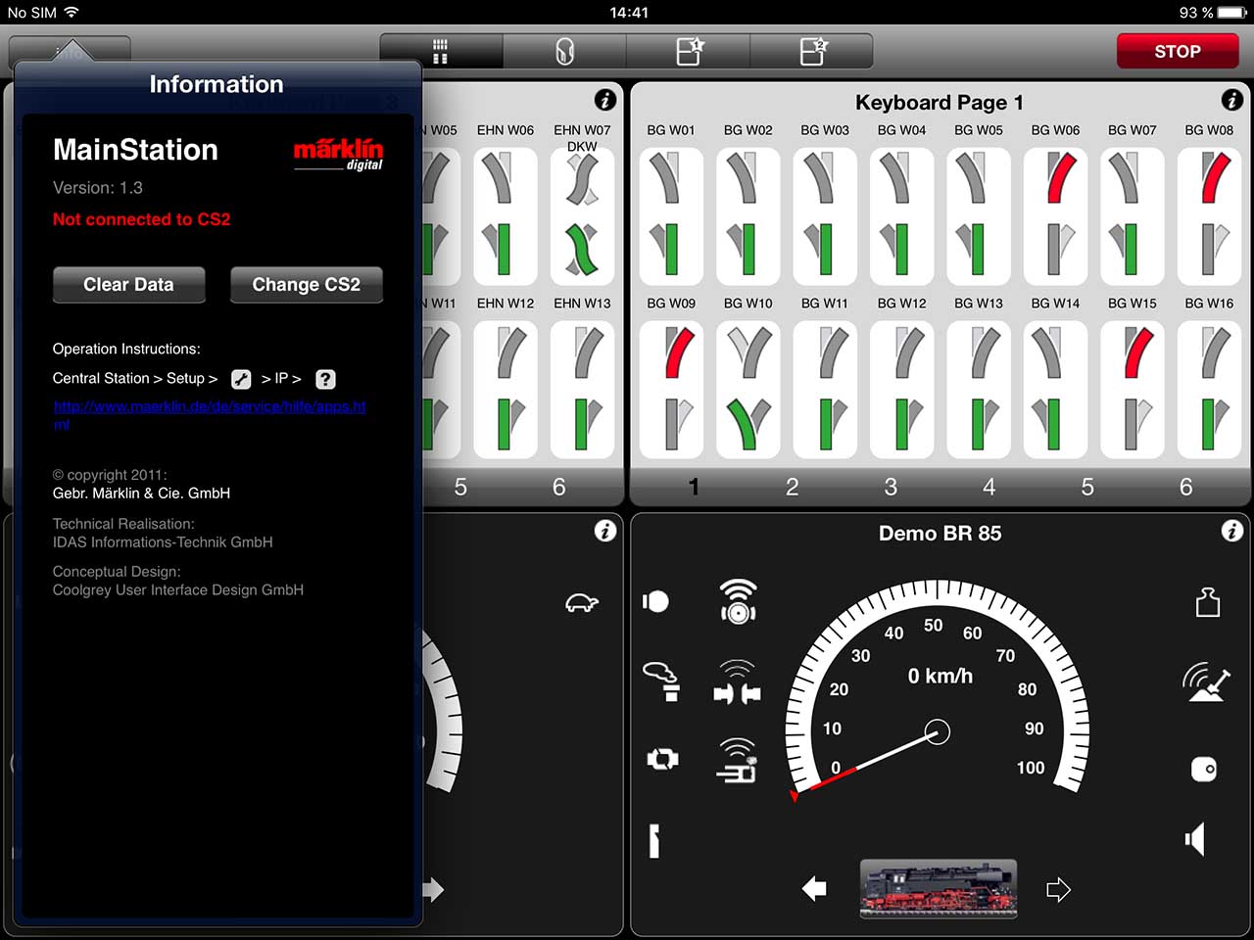Screen dimensions: 1254x940
Task: Toggle the round-dot function icon on right
Action: [1204, 769]
